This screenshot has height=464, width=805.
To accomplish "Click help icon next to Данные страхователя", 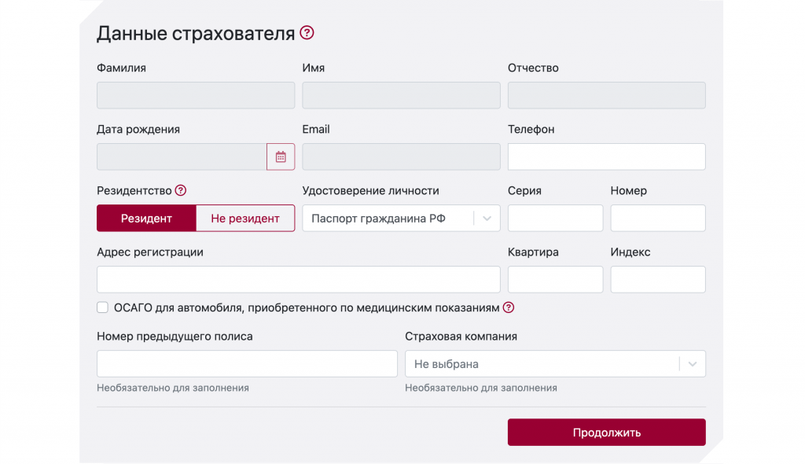I will click(x=307, y=33).
